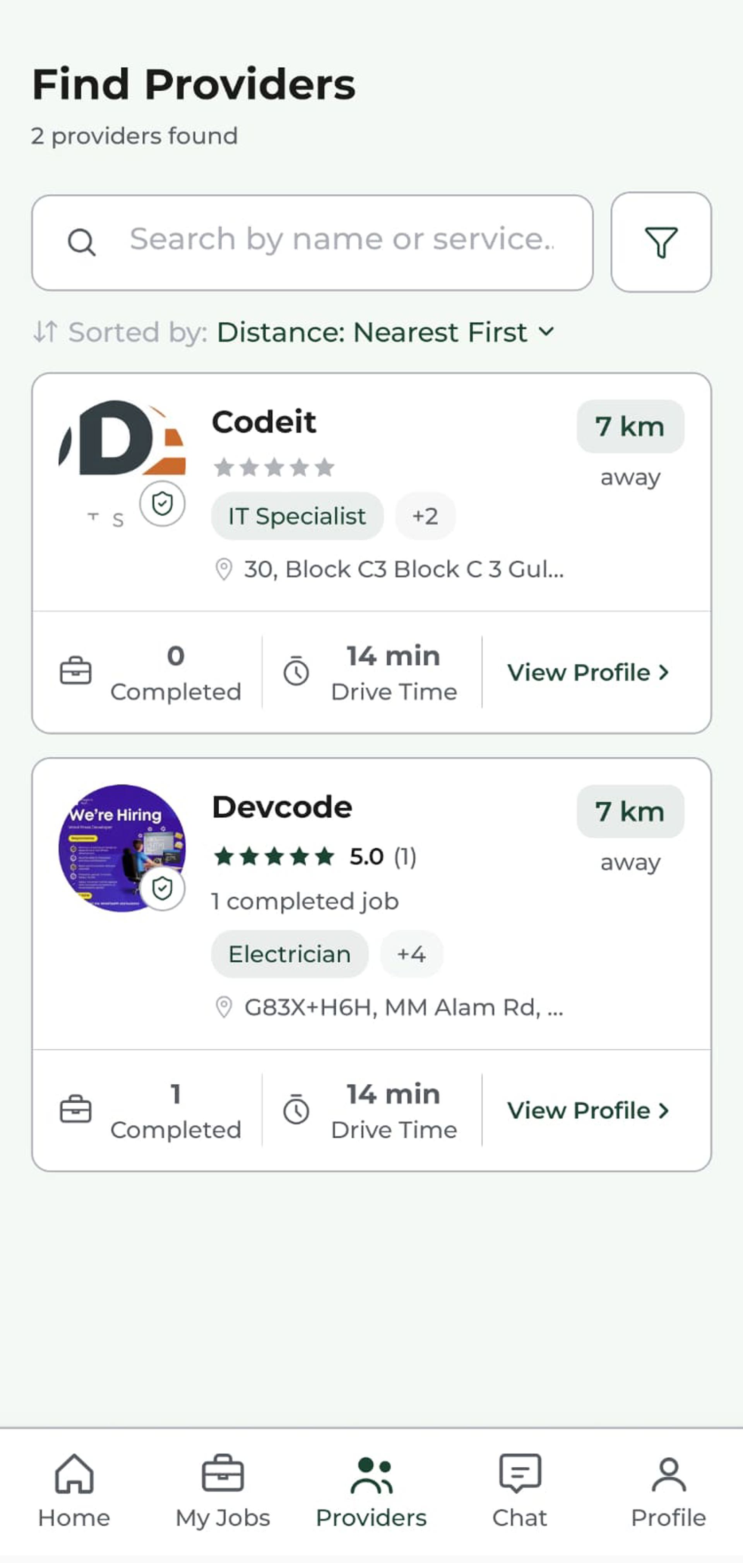View Profile of Codeit
Image resolution: width=743 pixels, height=1563 pixels.
(588, 672)
